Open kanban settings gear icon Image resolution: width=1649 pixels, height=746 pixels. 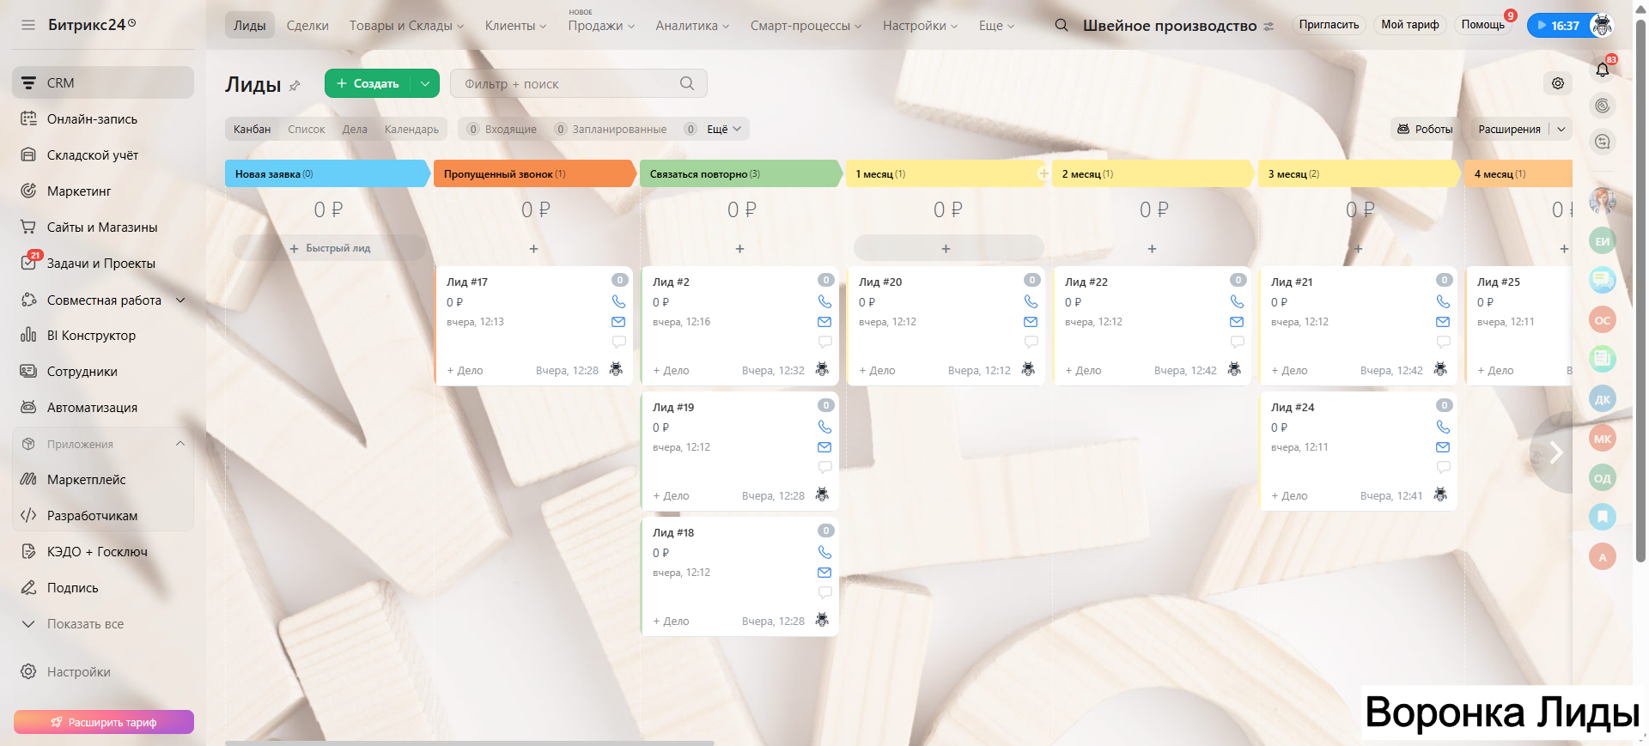[x=1558, y=83]
